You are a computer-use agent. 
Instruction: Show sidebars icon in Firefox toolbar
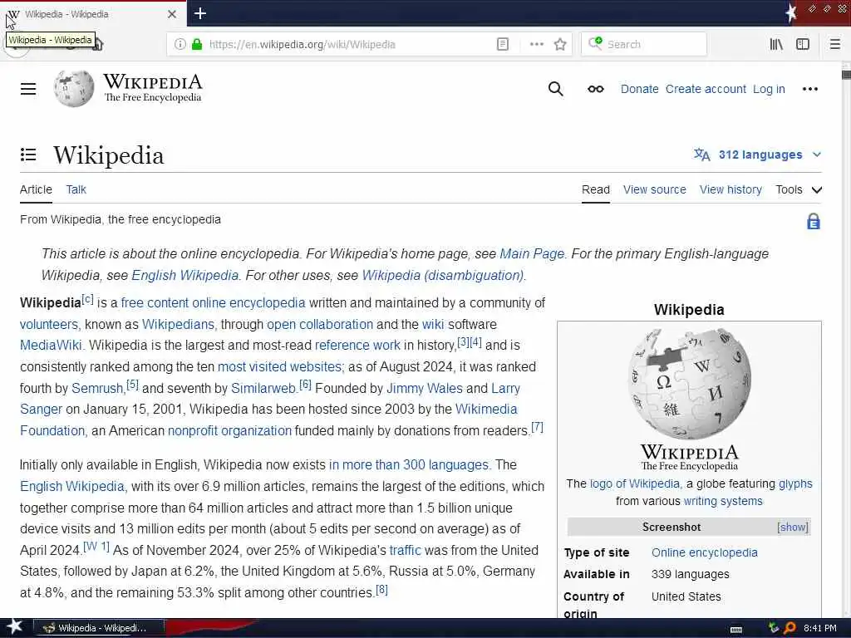pos(802,45)
